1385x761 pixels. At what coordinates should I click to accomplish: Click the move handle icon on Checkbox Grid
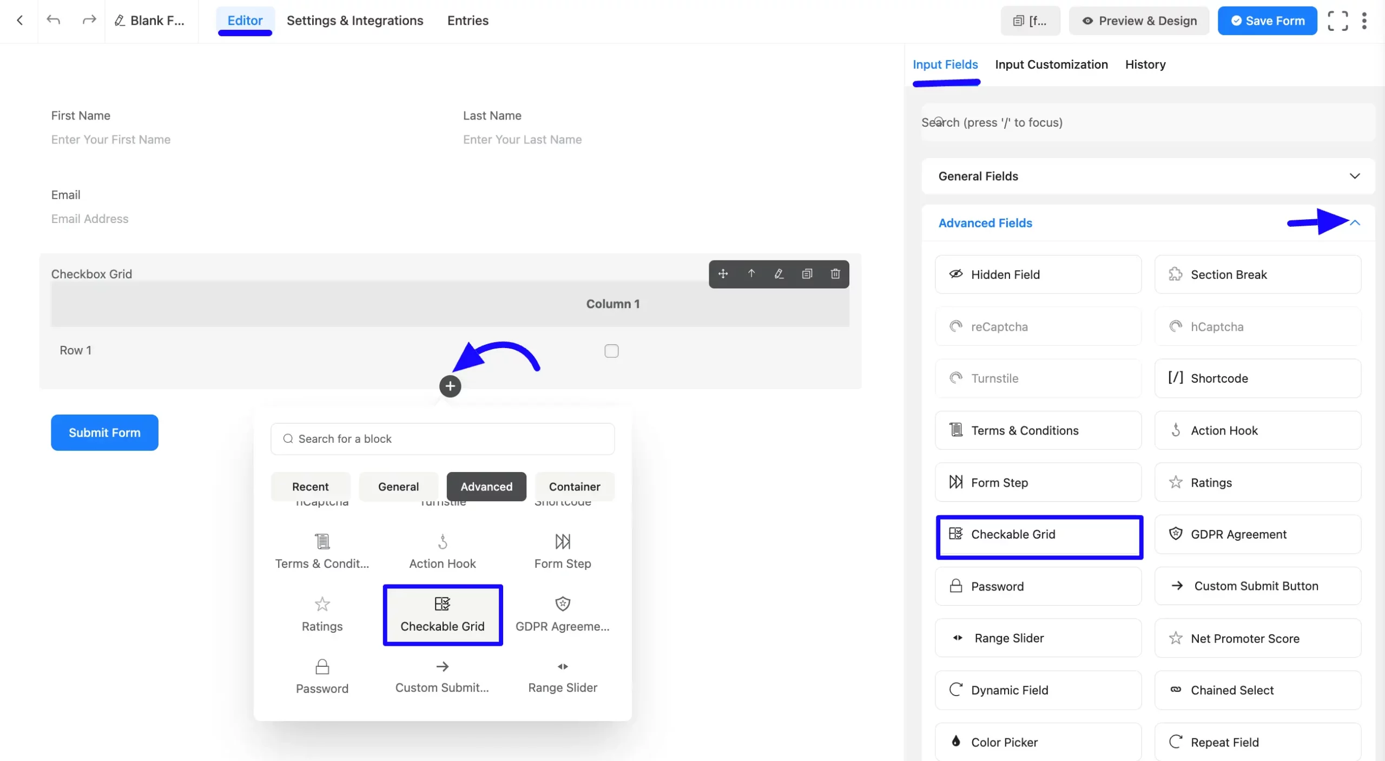[x=723, y=274]
